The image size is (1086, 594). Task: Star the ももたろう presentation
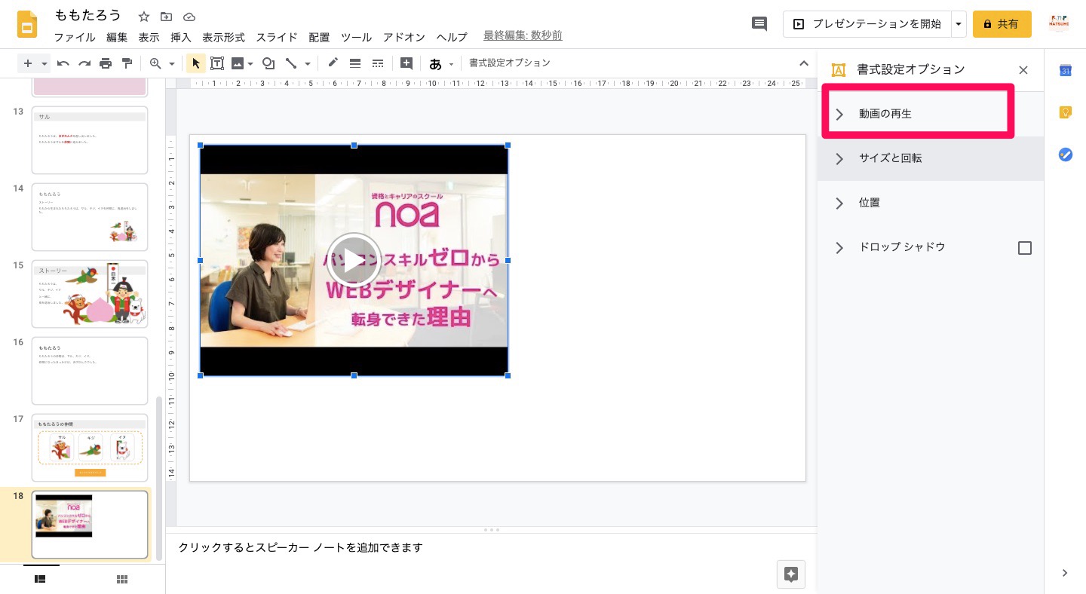144,17
